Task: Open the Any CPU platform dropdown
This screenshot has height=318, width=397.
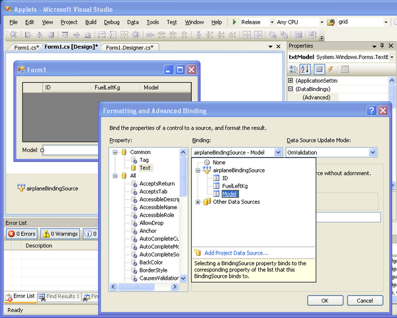Action: tap(322, 22)
